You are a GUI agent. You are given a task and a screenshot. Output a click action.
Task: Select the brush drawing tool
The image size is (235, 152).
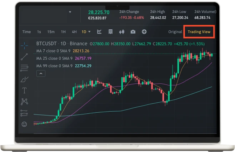[x=24, y=79]
